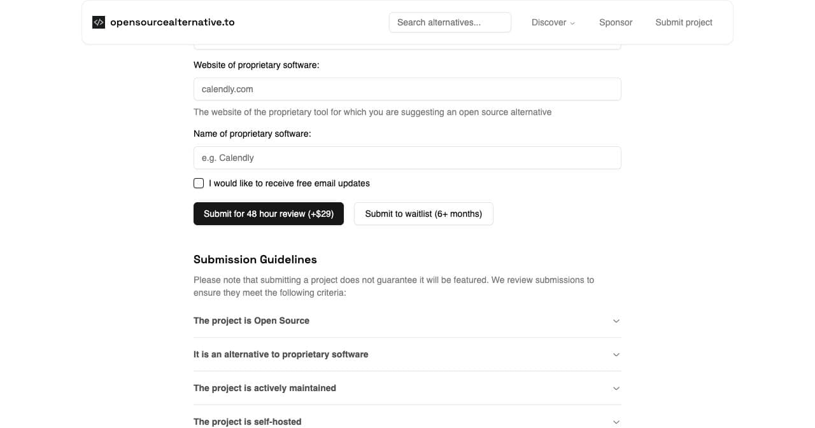Screen dimensions: 815x428
Task: Click the Submission Guidelines heading
Action: coord(255,259)
